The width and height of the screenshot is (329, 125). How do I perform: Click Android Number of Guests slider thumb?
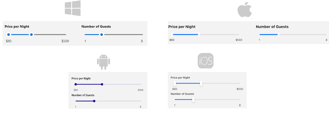pos(94,101)
